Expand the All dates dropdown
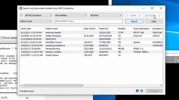 [x=106, y=15]
